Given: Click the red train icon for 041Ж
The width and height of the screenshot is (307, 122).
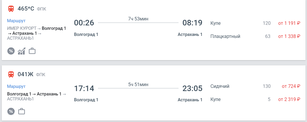Looking at the screenshot, I should [11, 74].
